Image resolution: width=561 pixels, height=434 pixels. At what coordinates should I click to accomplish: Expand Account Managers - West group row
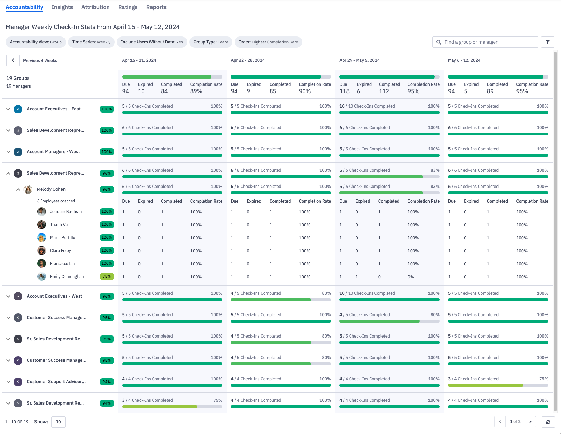pyautogui.click(x=8, y=152)
